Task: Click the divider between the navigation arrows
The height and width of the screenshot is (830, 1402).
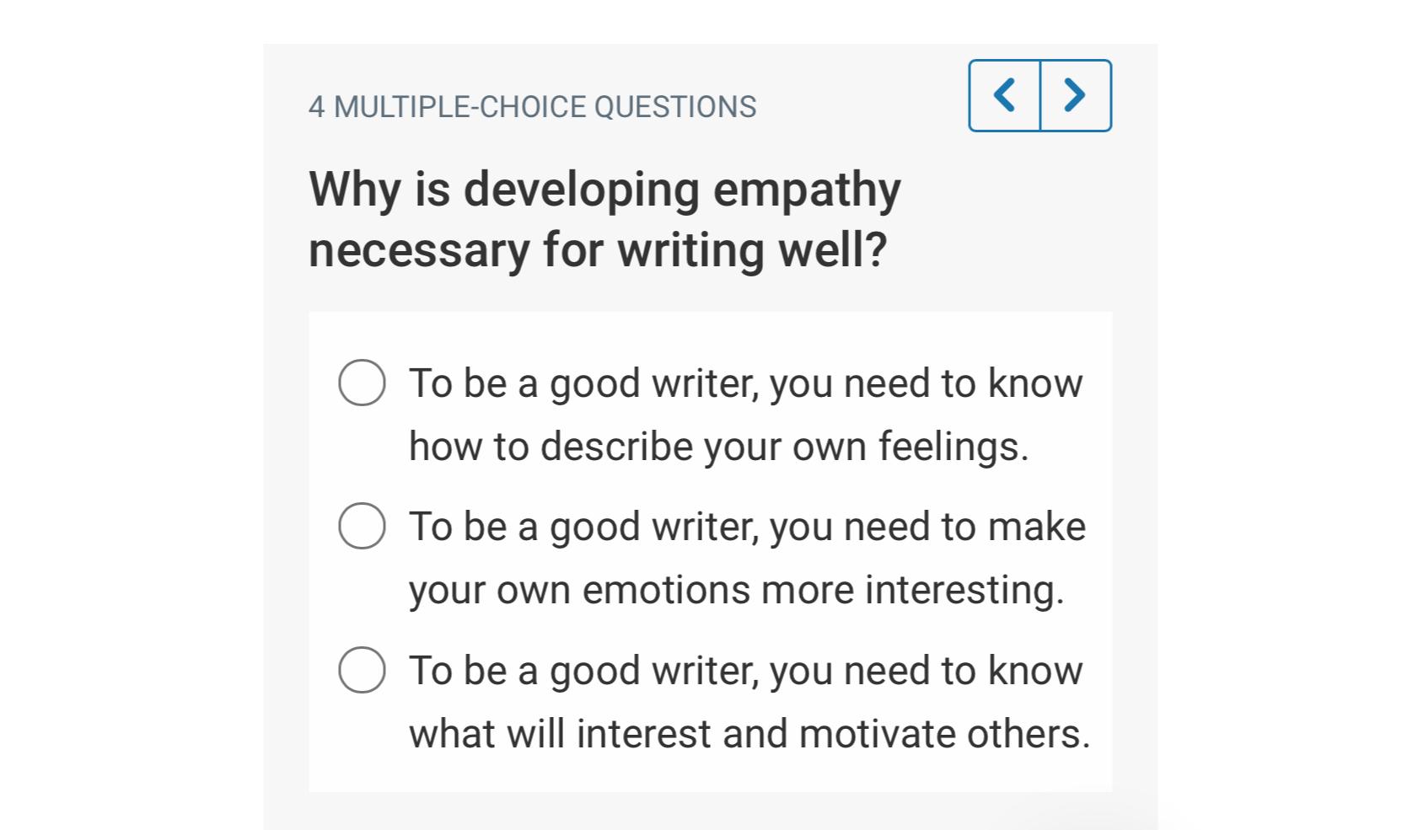Action: pyautogui.click(x=1039, y=94)
